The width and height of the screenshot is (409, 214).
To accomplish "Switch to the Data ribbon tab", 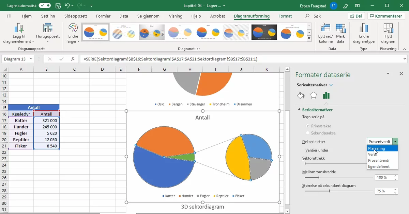I will click(124, 16).
